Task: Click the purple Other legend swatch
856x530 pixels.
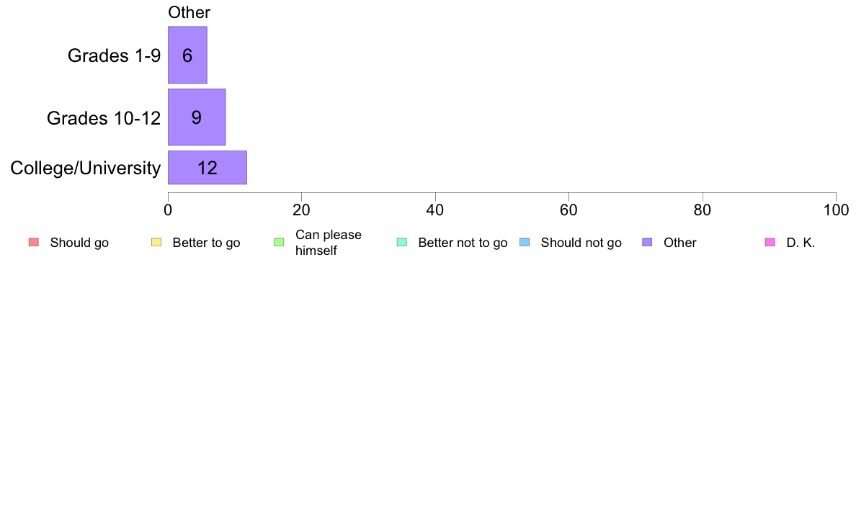Action: (x=647, y=243)
